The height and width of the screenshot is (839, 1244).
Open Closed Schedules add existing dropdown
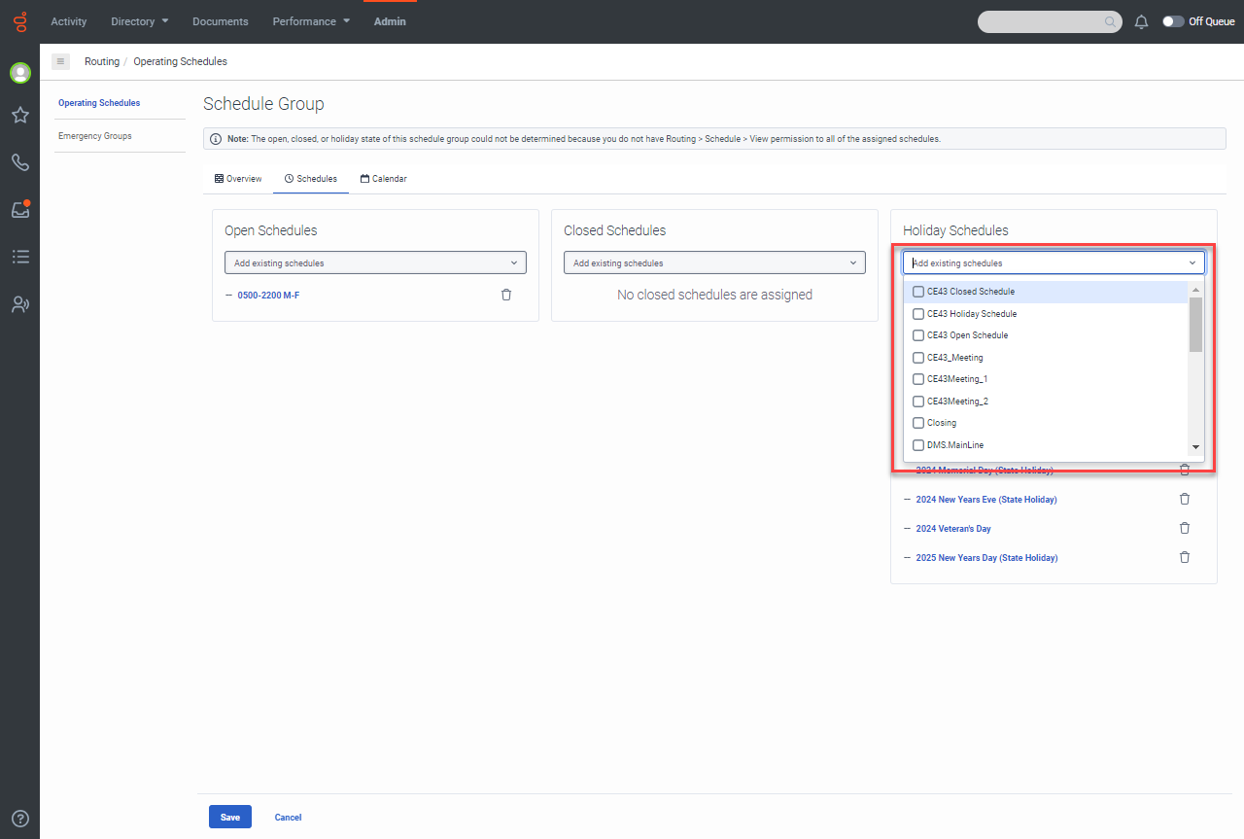point(714,262)
